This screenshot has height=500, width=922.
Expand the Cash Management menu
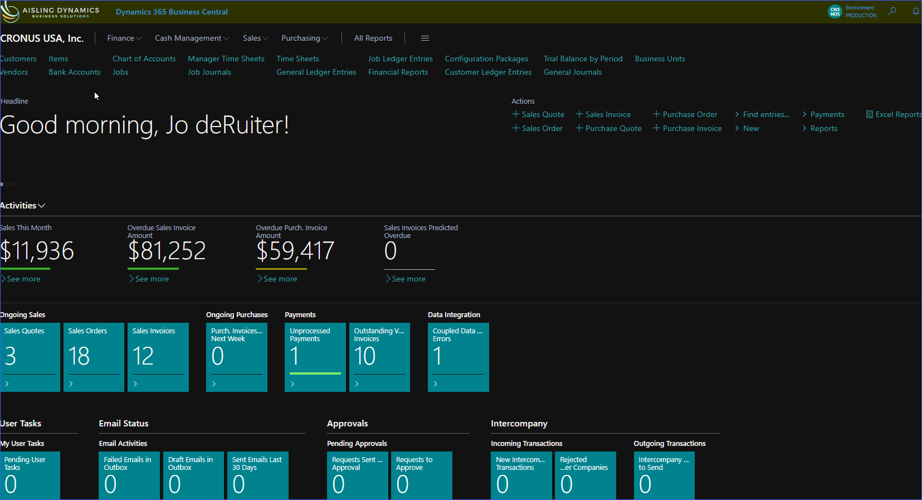[x=192, y=38]
